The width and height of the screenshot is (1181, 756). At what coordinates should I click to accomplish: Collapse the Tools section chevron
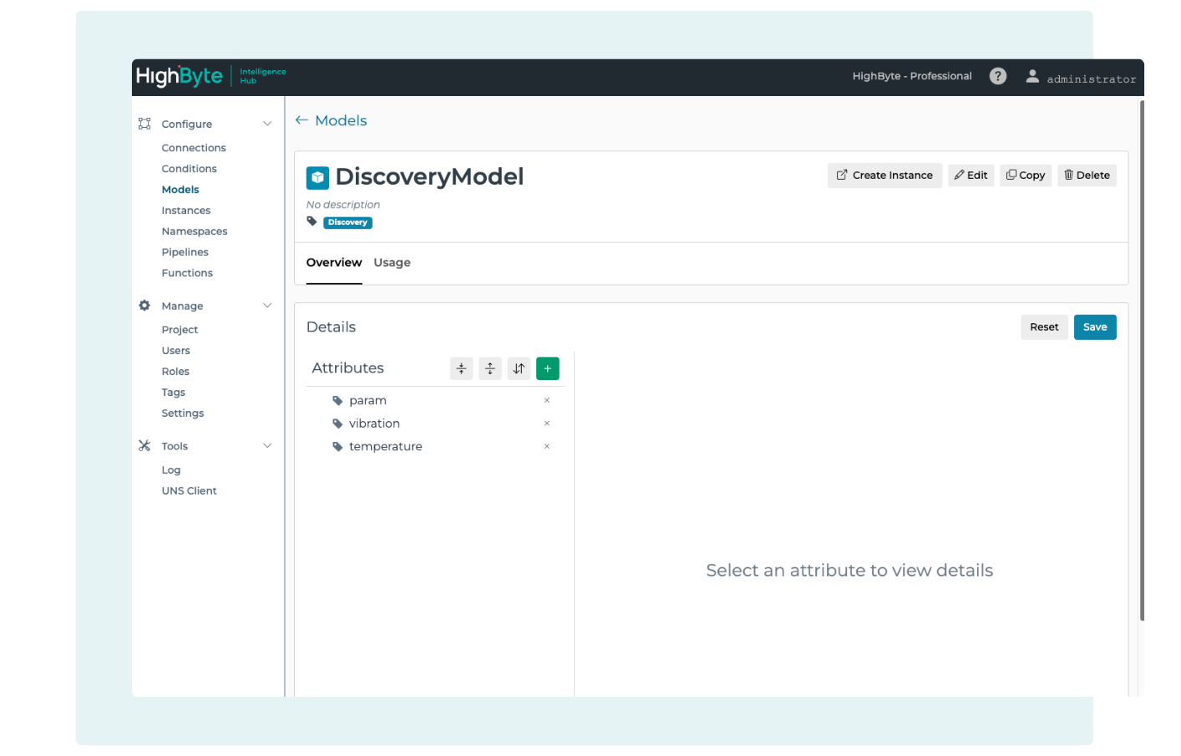(267, 446)
